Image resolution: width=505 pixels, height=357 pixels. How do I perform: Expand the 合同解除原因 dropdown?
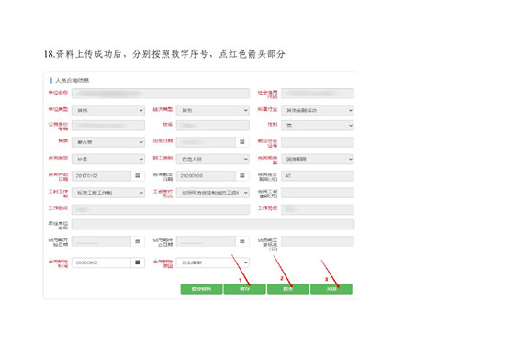point(213,262)
